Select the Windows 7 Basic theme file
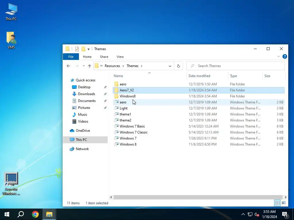 [199, 126]
